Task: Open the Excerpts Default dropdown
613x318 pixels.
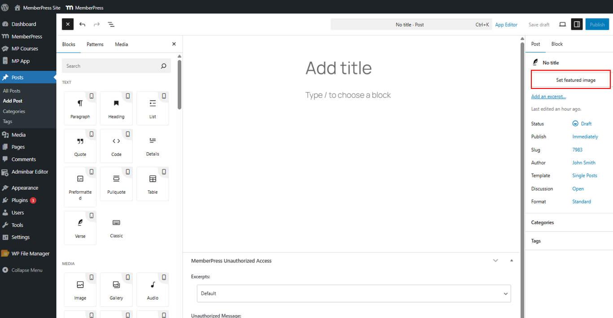Action: (354, 293)
